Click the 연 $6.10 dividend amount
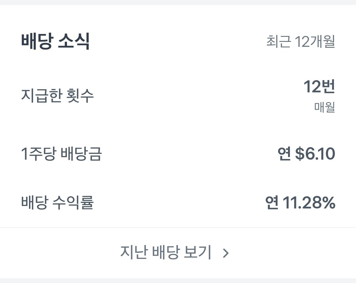 coord(307,154)
